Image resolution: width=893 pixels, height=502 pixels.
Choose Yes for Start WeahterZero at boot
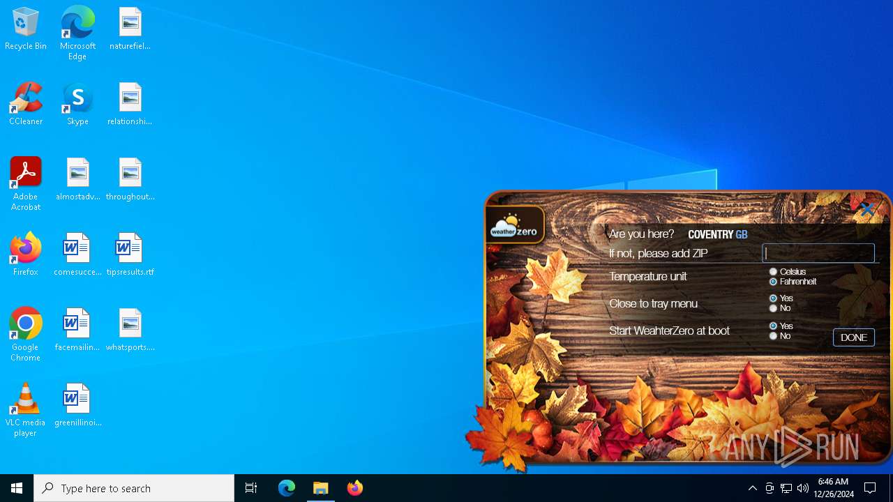pyautogui.click(x=773, y=326)
